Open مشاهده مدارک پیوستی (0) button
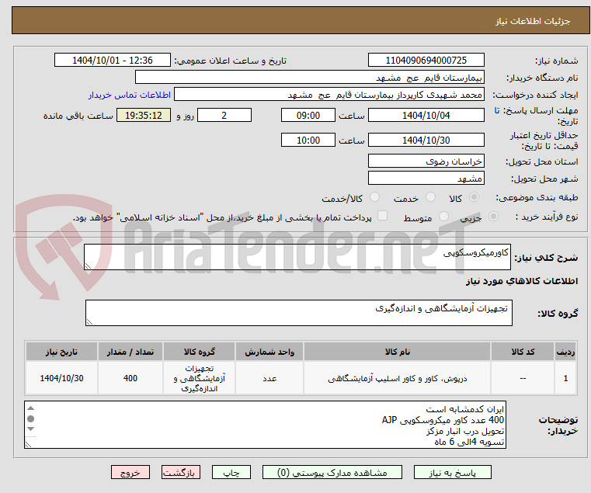The width and height of the screenshot is (591, 493). point(332,473)
